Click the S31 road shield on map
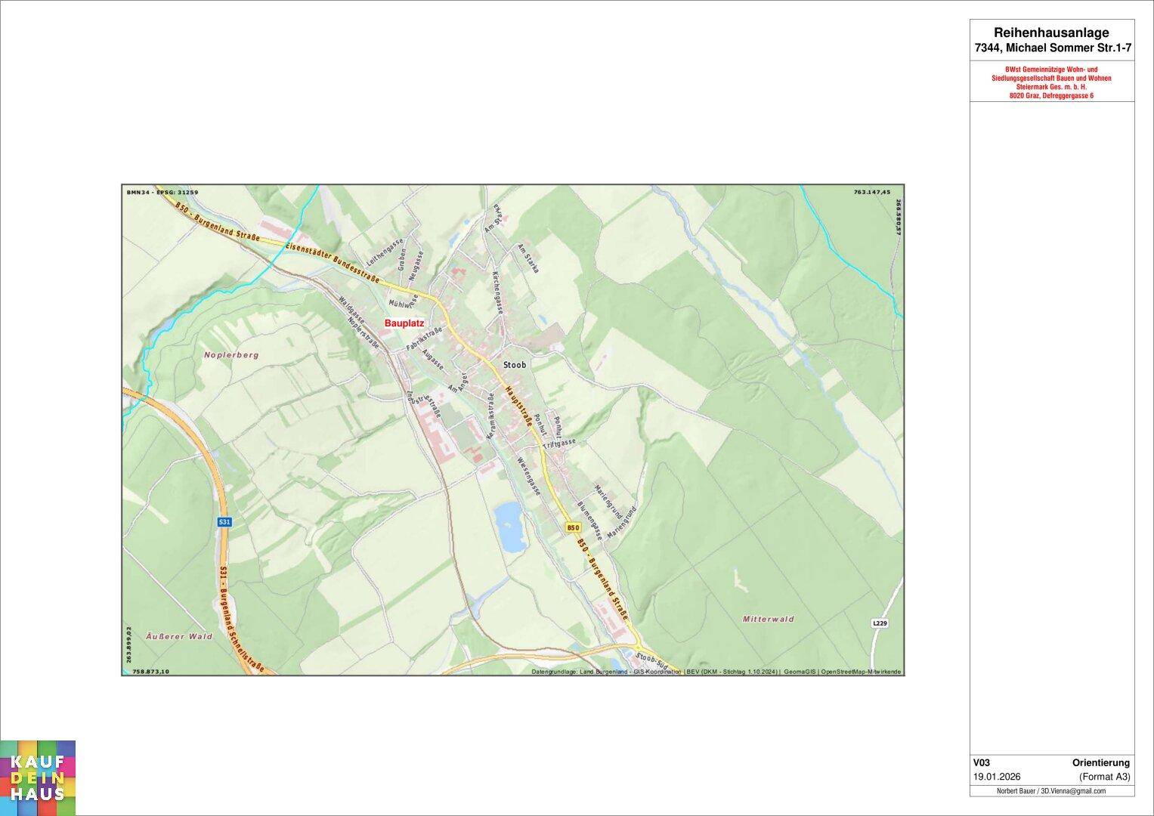Image resolution: width=1154 pixels, height=816 pixels. point(224,522)
